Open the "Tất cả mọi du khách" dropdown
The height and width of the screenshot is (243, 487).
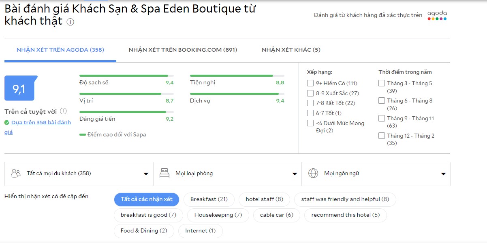tap(79, 174)
